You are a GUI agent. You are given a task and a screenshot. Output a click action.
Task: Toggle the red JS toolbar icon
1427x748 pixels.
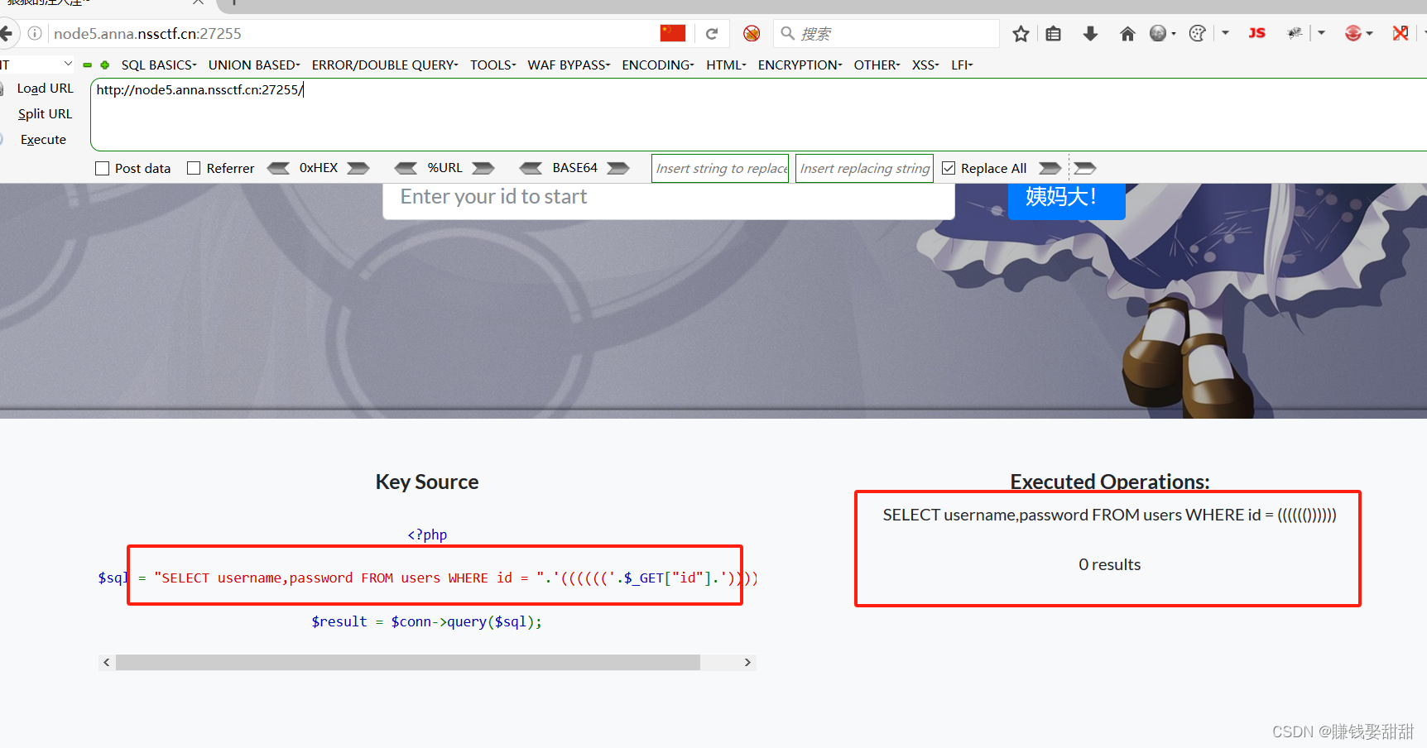tap(1256, 33)
